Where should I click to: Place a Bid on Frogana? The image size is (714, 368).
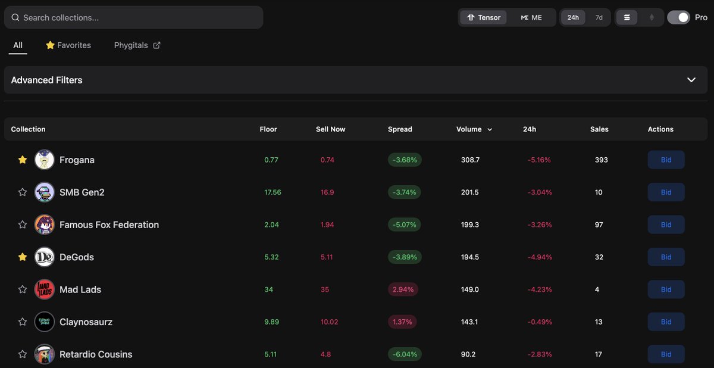(666, 160)
